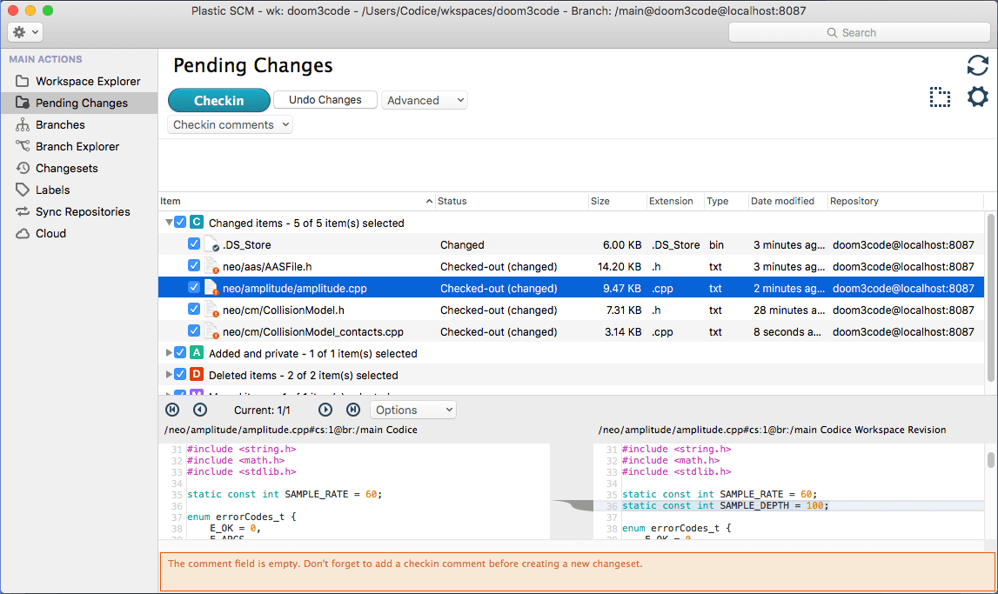
Task: Uncheck the CollisionModel_contacts.cpp checkbox
Action: (x=194, y=330)
